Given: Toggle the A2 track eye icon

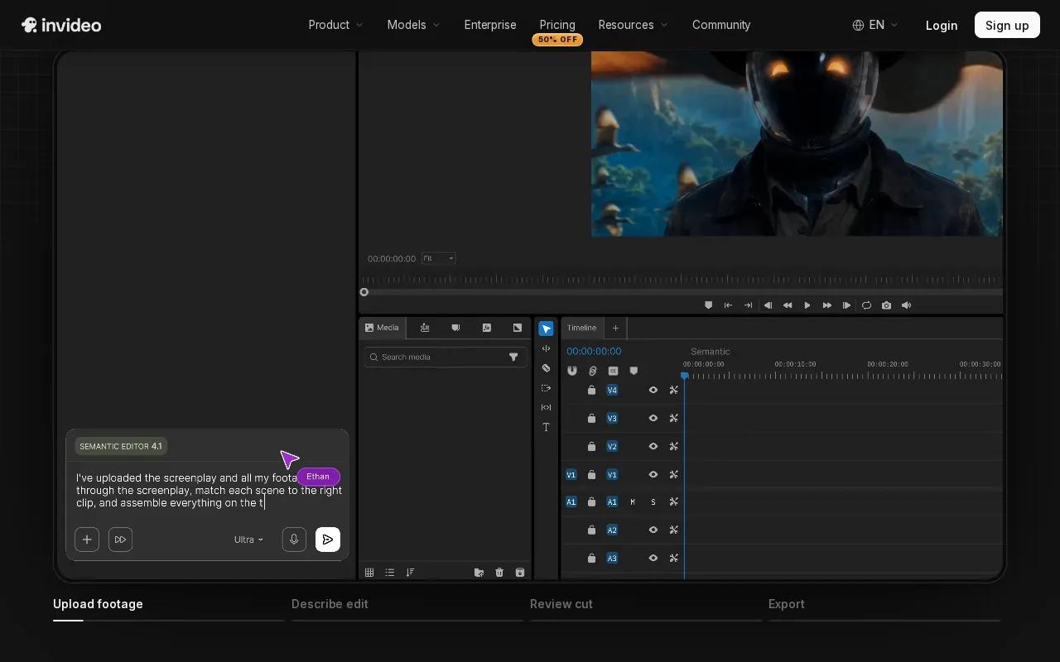Looking at the screenshot, I should (x=653, y=530).
